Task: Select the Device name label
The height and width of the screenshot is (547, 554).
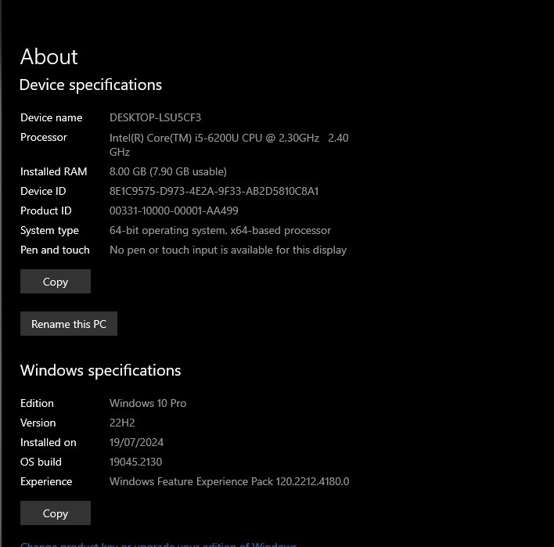Action: click(51, 117)
